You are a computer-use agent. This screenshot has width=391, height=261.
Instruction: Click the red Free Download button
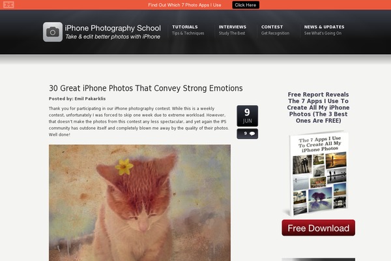coord(319,228)
